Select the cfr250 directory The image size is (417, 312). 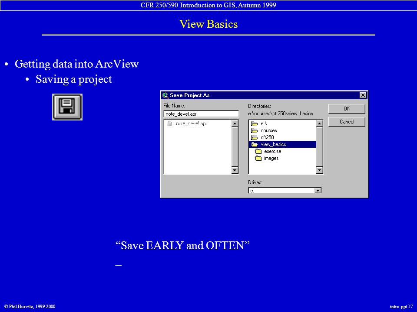tap(267, 137)
